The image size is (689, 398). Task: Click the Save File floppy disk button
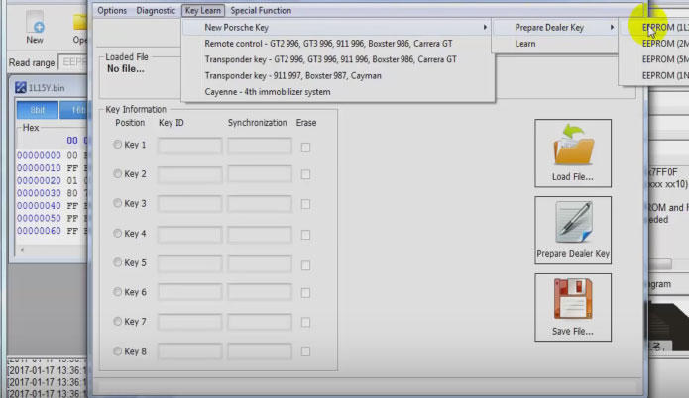[573, 307]
